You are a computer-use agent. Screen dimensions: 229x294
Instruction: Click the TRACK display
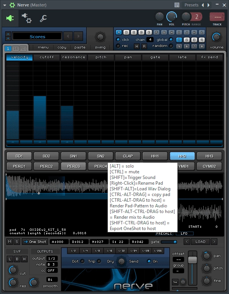[x=217, y=17]
